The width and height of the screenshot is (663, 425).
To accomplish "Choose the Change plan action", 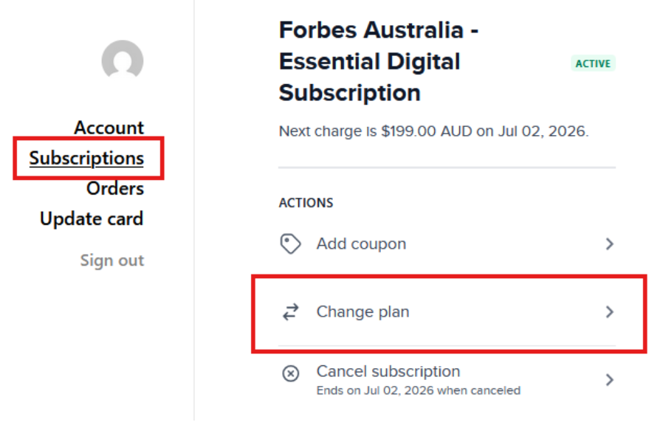I will (x=363, y=312).
